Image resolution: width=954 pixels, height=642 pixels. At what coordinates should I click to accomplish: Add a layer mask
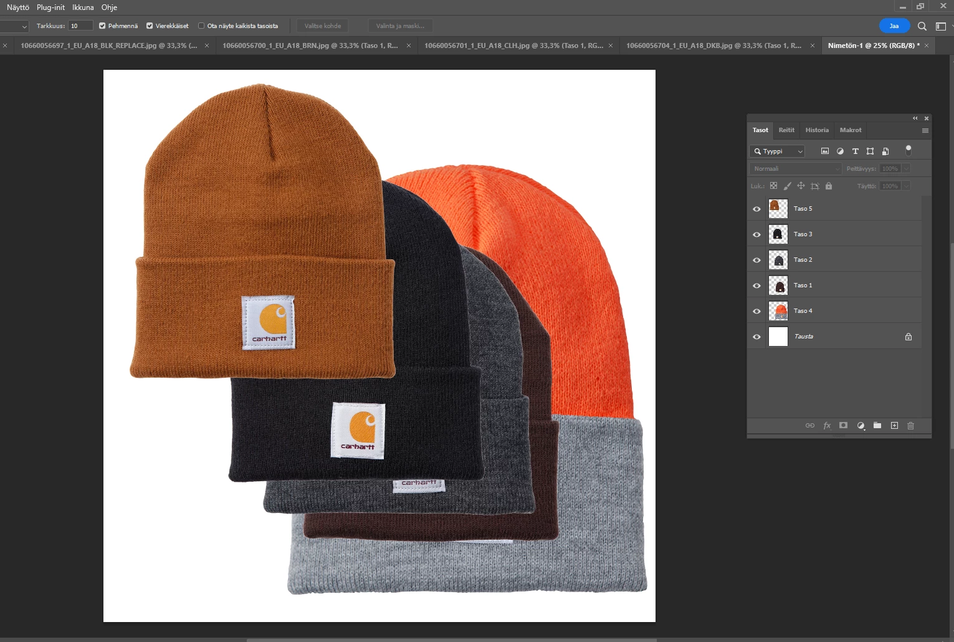click(x=843, y=425)
